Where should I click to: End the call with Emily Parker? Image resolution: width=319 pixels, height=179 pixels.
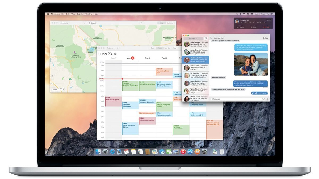point(266,27)
